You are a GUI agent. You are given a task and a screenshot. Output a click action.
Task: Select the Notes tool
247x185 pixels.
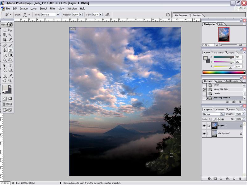[5, 76]
